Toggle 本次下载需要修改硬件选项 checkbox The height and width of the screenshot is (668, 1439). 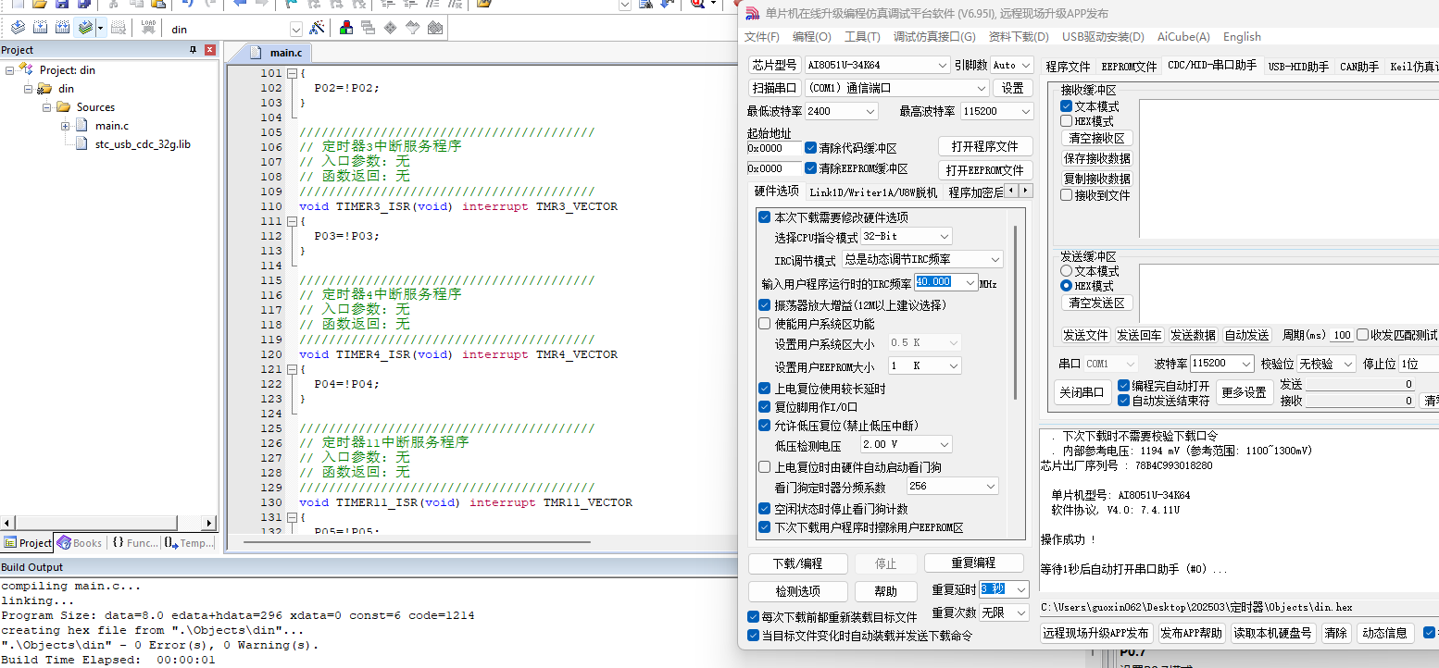coord(764,217)
